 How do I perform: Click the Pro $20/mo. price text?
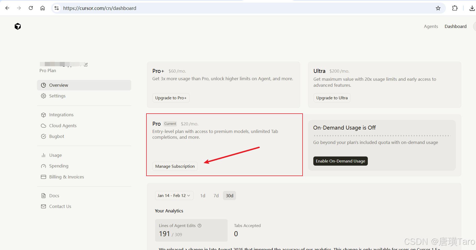pos(190,124)
